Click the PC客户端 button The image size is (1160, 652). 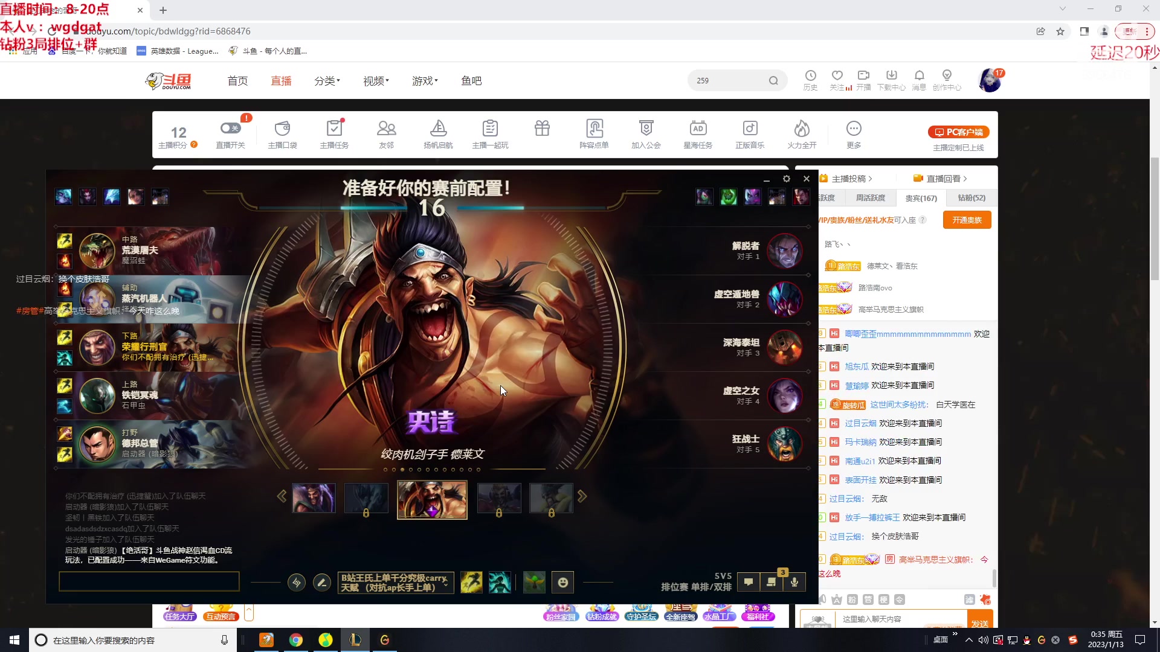pos(959,132)
